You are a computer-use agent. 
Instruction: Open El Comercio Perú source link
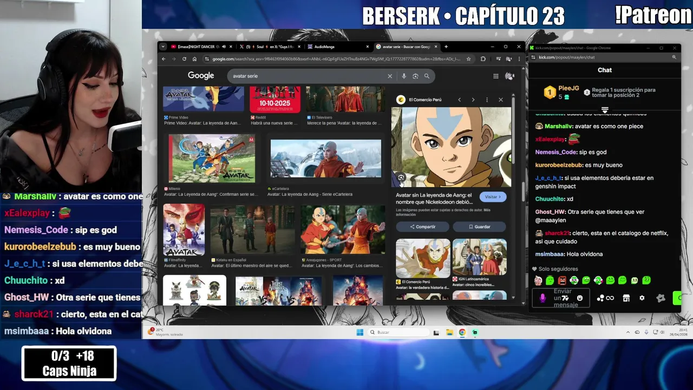[x=425, y=100]
